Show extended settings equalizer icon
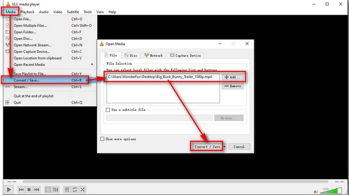 pos(56,190)
